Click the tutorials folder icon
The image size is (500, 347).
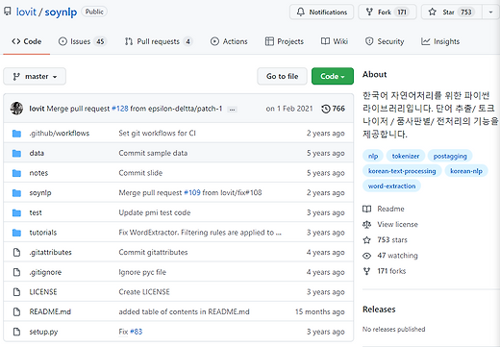tap(16, 233)
